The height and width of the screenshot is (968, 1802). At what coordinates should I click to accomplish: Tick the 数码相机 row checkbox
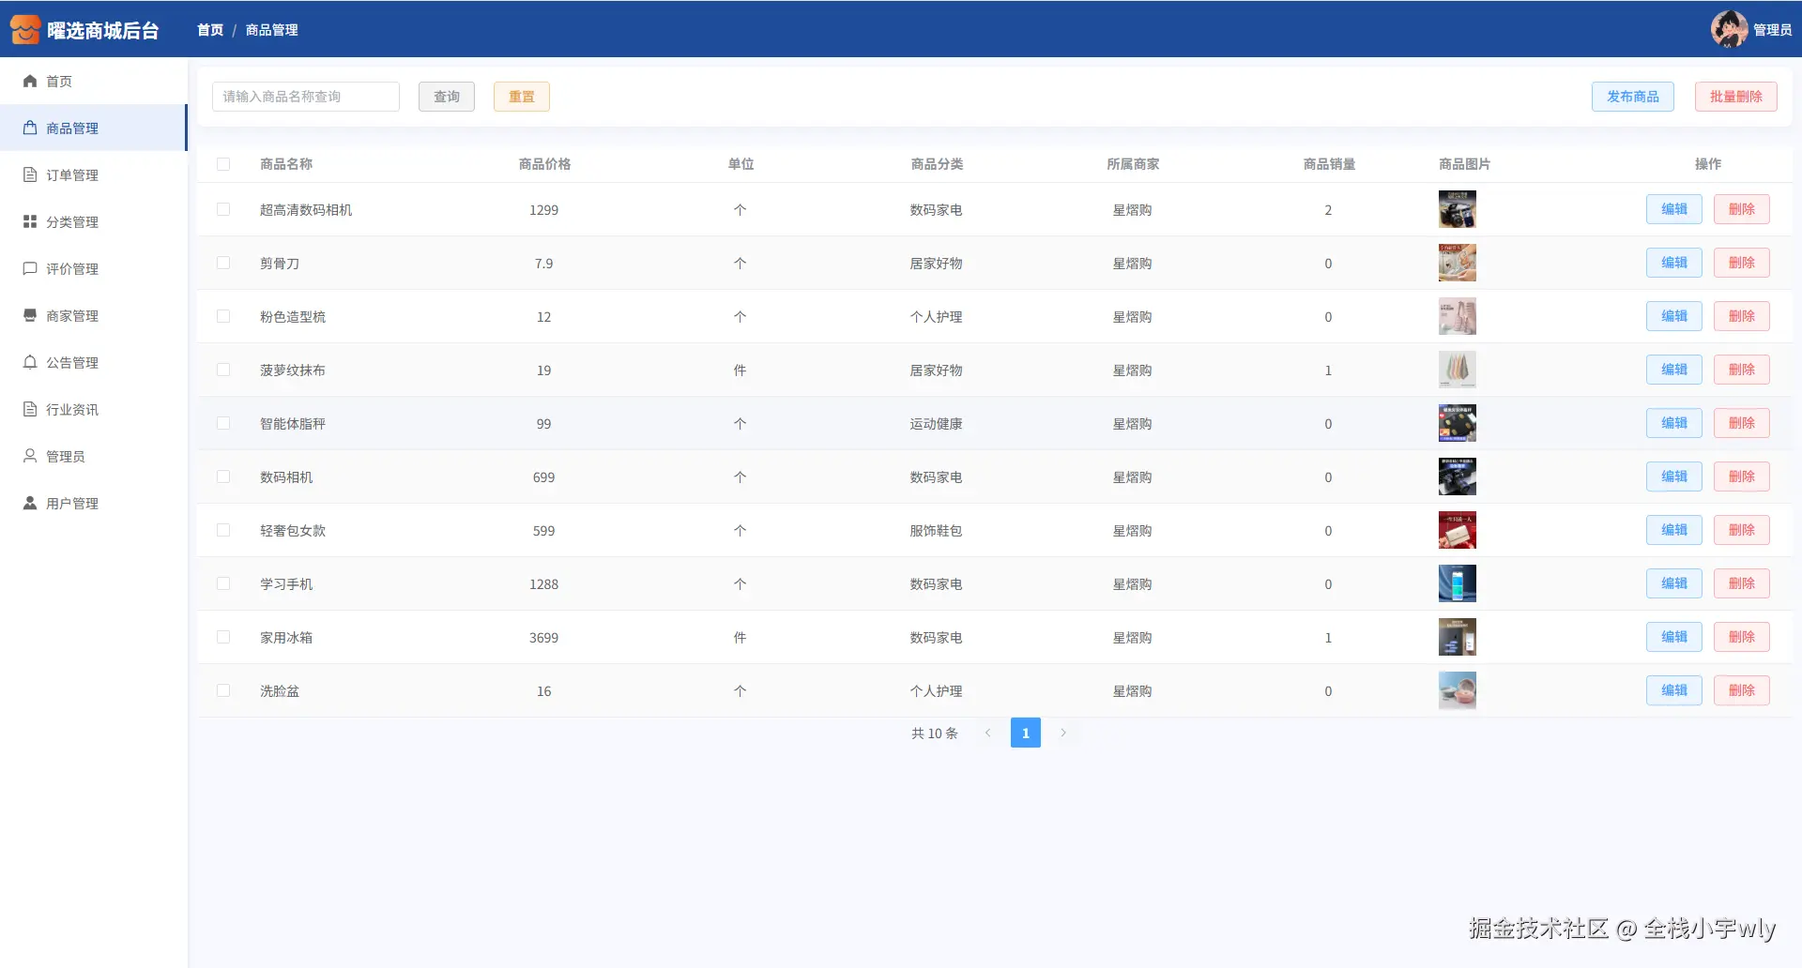coord(223,476)
